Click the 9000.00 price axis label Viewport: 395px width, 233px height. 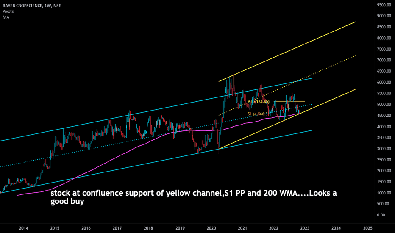(x=384, y=16)
